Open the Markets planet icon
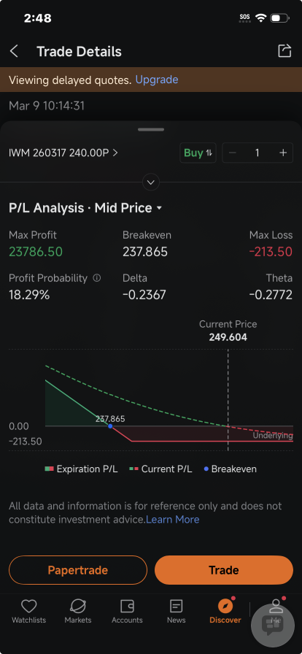This screenshot has width=302, height=654. click(77, 606)
